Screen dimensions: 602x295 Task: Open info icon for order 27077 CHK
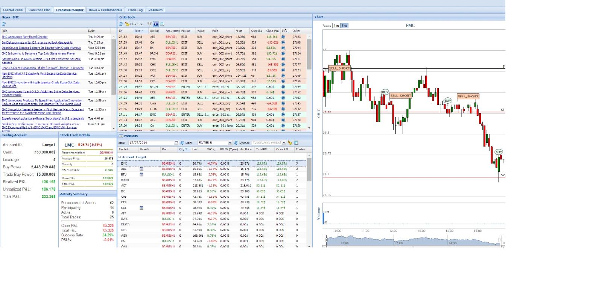click(283, 64)
